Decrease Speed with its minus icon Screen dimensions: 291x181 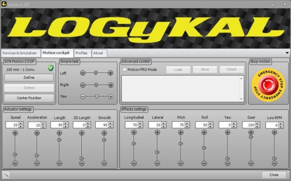(x=15, y=163)
